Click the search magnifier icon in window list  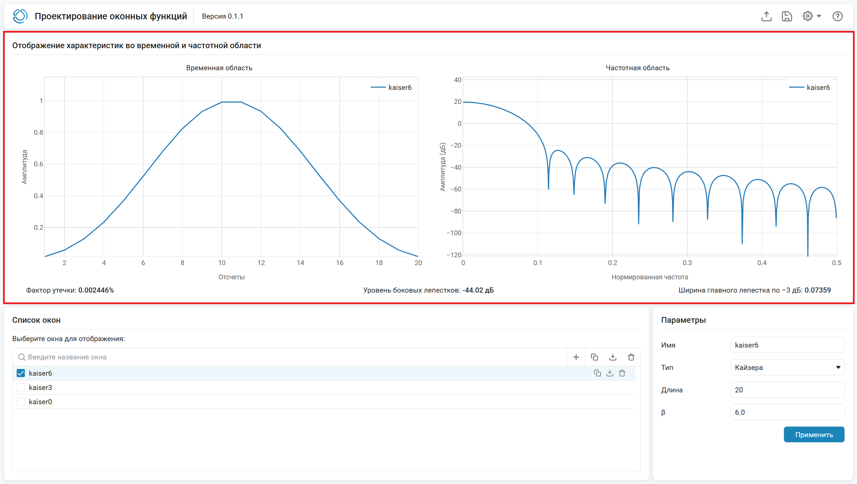pos(21,357)
